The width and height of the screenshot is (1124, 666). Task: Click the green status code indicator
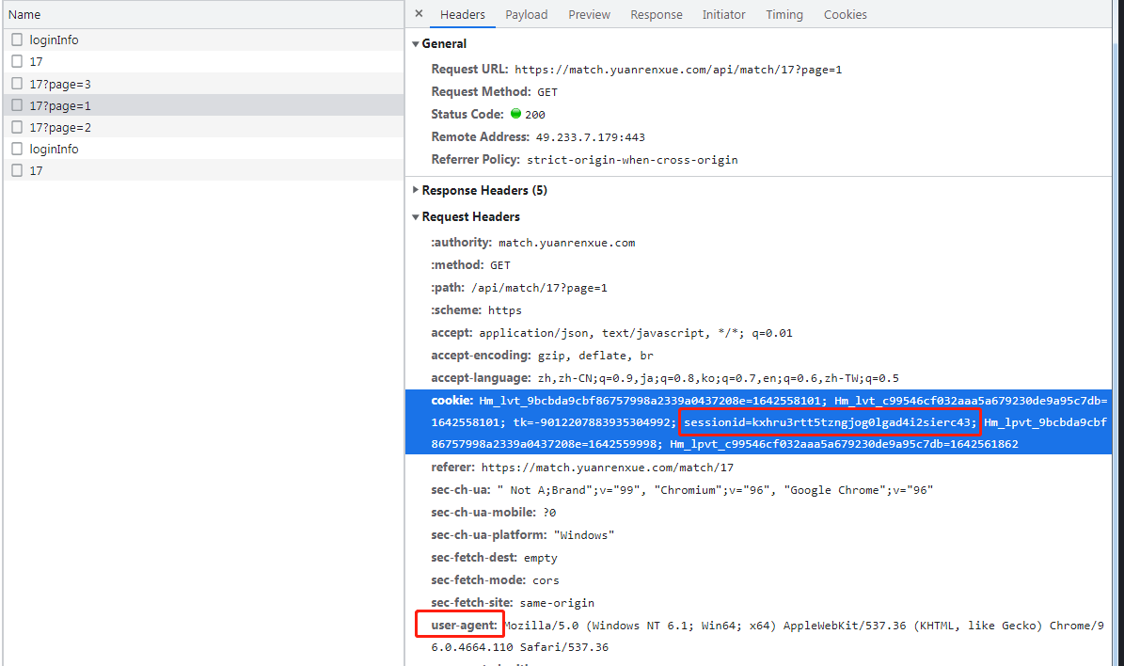(515, 113)
